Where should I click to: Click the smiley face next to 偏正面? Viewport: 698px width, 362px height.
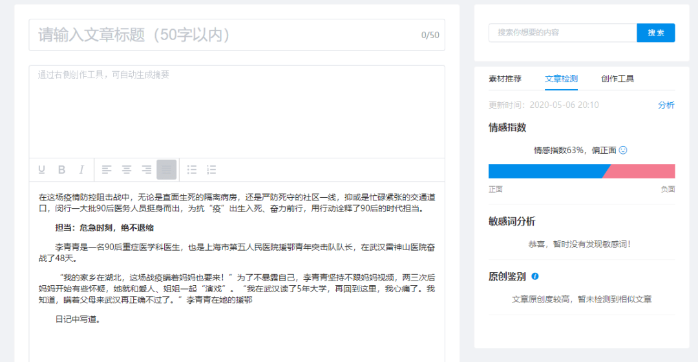click(623, 150)
